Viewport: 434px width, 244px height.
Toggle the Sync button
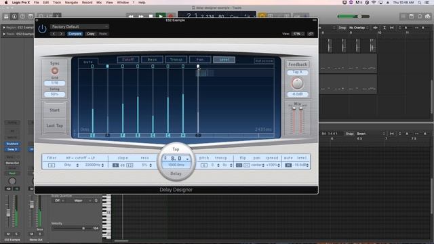55,70
